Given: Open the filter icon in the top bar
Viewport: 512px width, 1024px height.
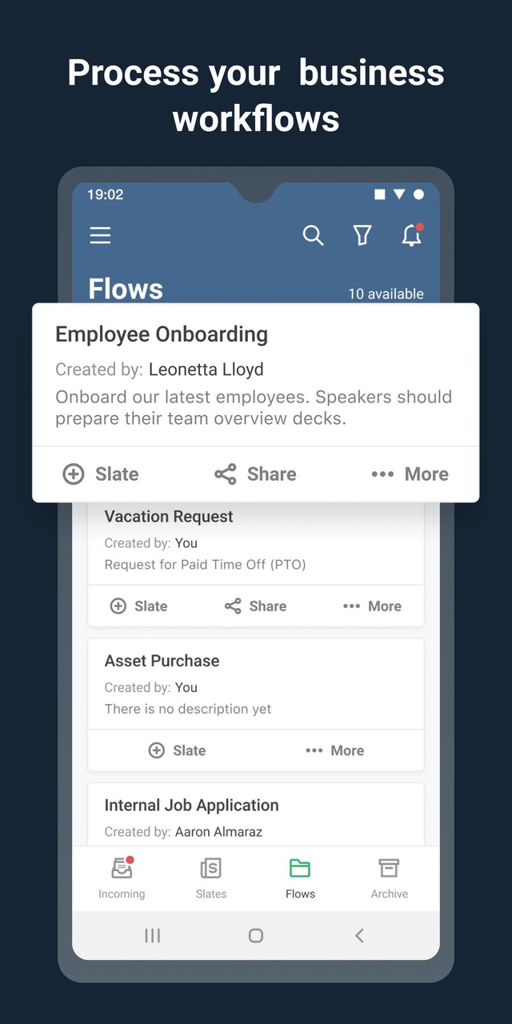Looking at the screenshot, I should coord(362,235).
